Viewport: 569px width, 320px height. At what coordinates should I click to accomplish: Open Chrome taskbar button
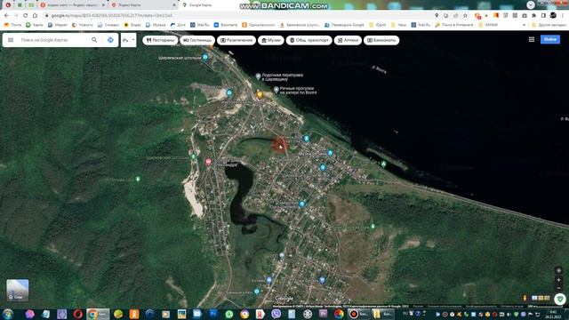[x=98, y=314]
